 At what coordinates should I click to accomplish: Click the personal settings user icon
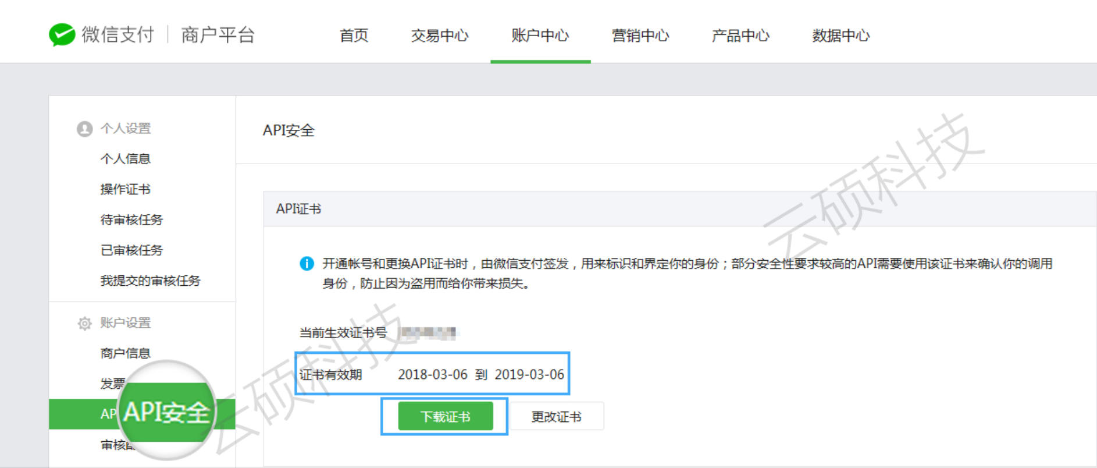(x=85, y=129)
